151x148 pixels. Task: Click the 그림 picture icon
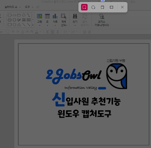click(x=40, y=16)
